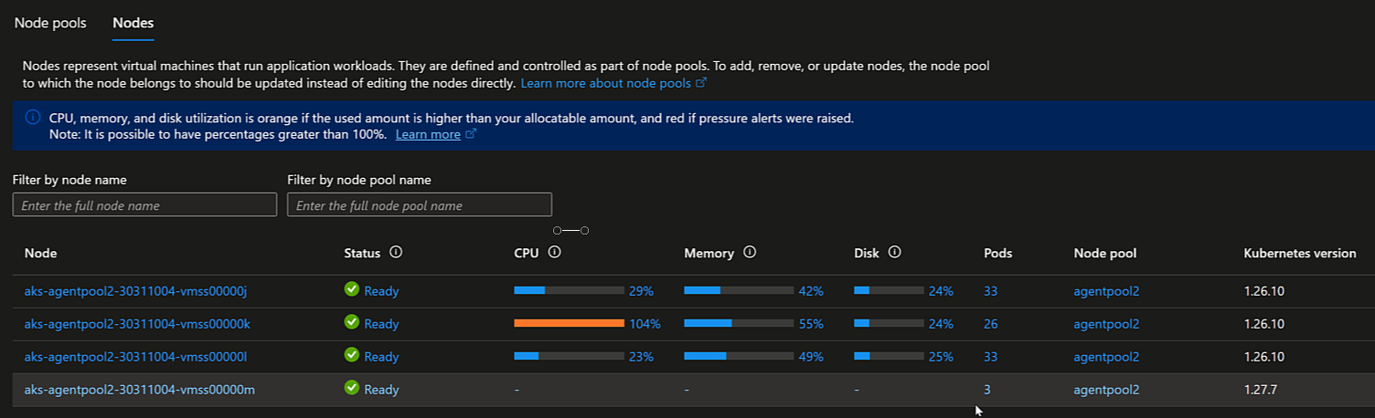Click pod count 26 for vmss00000k
This screenshot has height=418, width=1375.
pyautogui.click(x=991, y=324)
